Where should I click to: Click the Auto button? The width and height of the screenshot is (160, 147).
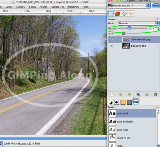click(x=156, y=6)
